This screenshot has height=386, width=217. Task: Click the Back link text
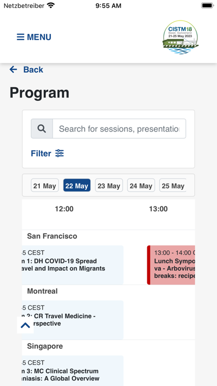pos(33,70)
